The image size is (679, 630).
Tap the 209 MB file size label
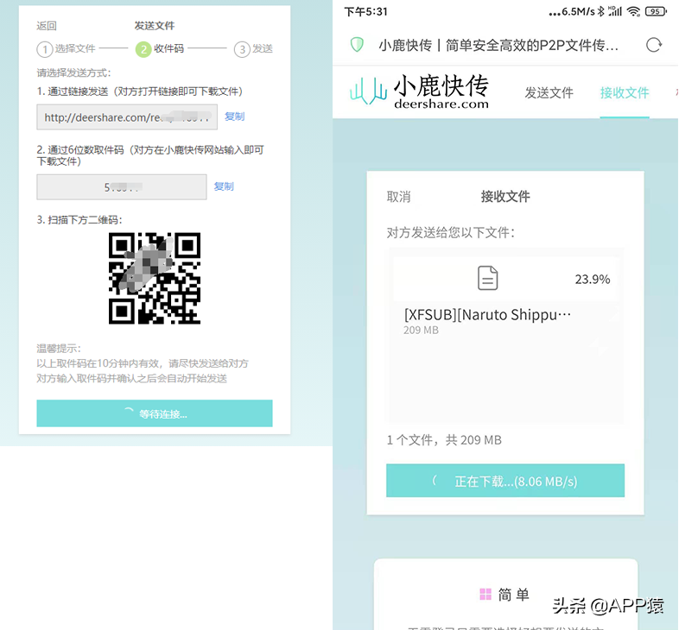421,331
